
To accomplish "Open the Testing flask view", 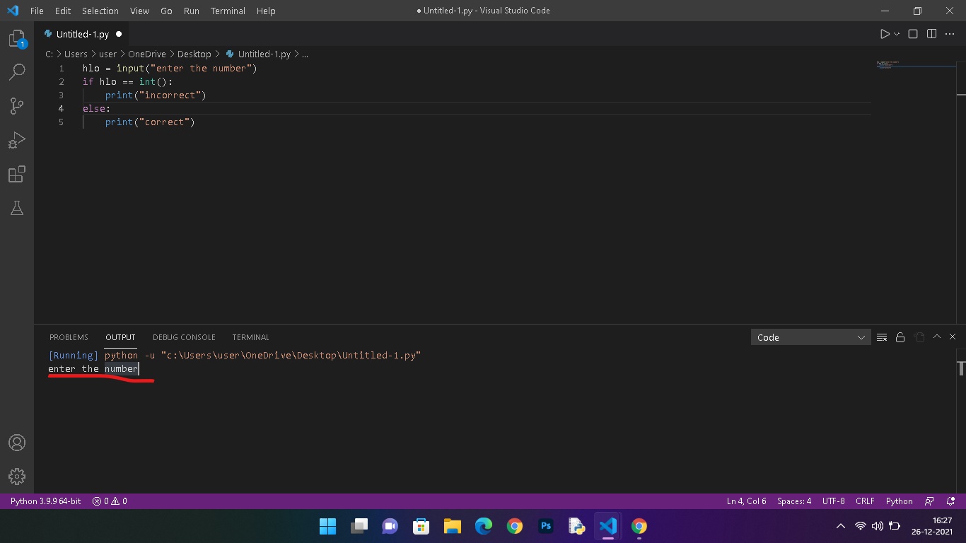I will pyautogui.click(x=17, y=207).
